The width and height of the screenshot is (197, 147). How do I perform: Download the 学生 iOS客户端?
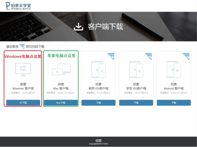pyautogui.click(x=136, y=103)
